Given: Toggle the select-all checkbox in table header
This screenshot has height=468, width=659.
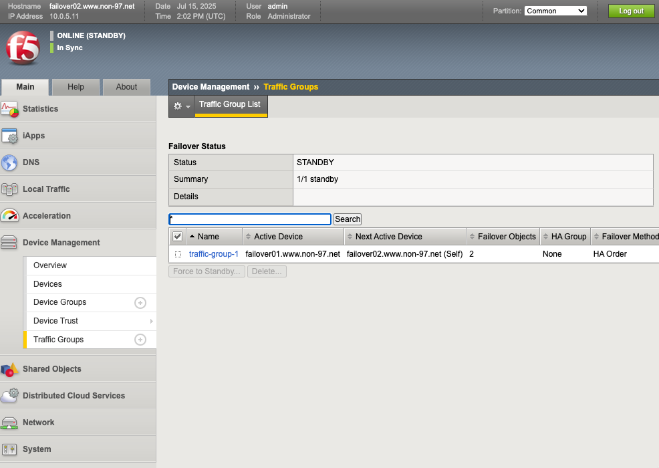Looking at the screenshot, I should (x=177, y=236).
